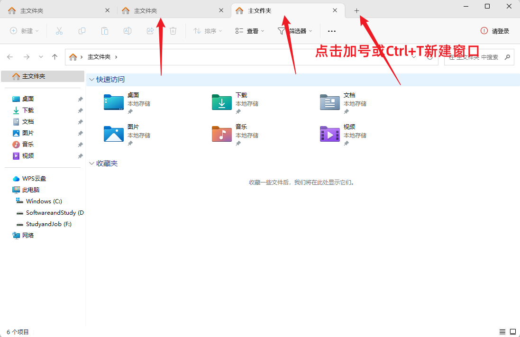This screenshot has height=337, width=520.
Task: Click the Share icon
Action: pos(150,31)
